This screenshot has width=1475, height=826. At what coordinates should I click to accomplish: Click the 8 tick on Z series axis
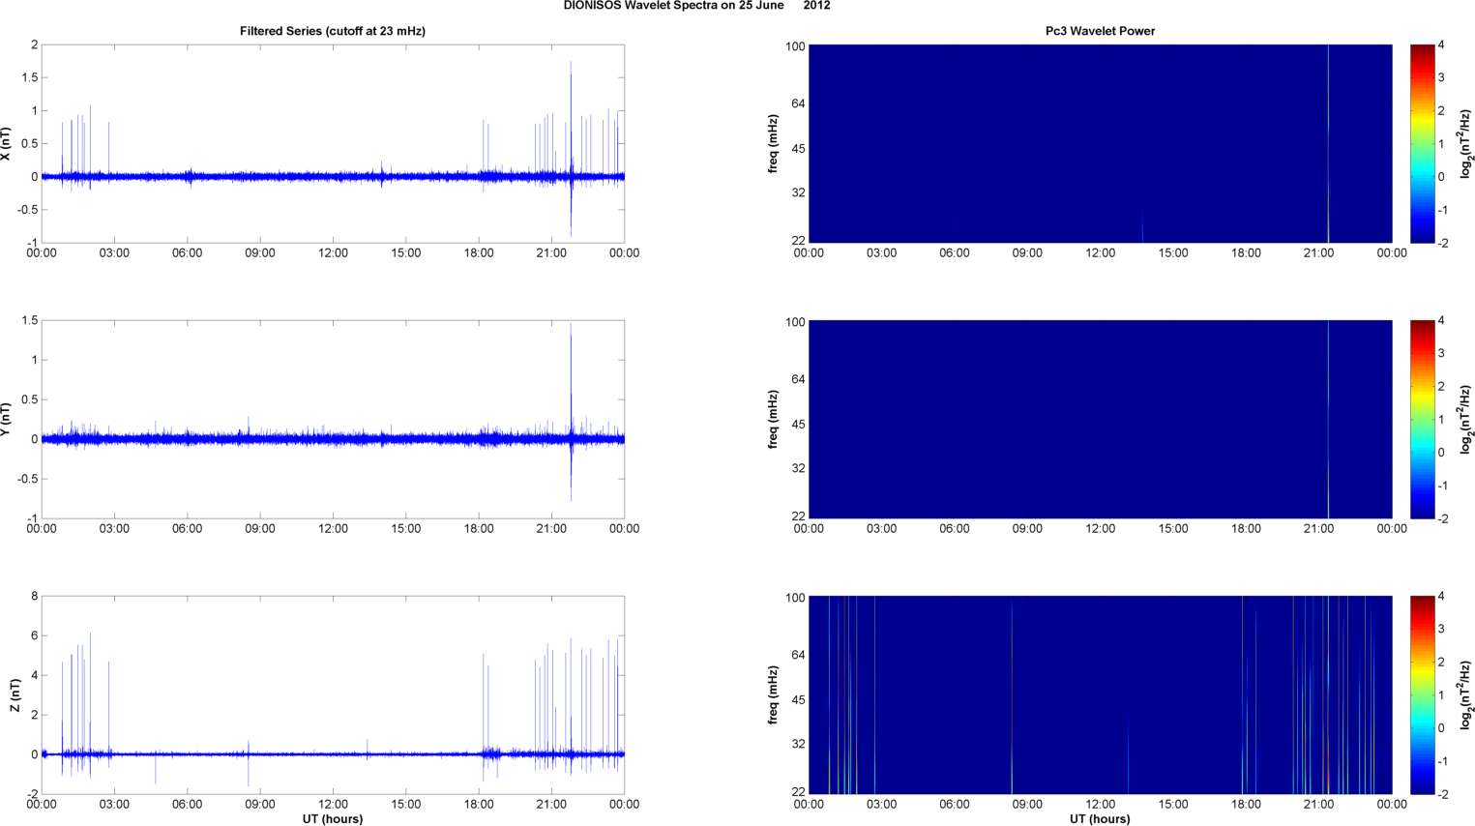34,597
